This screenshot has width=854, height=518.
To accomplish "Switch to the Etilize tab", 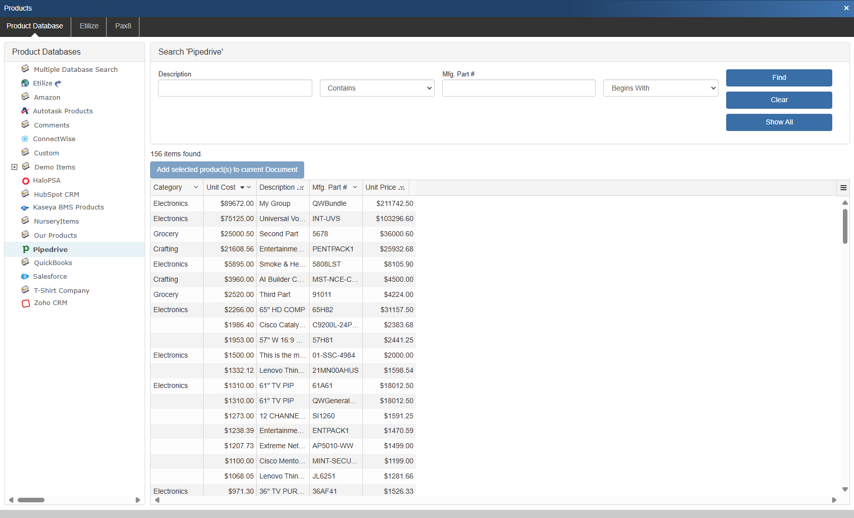I will point(89,26).
